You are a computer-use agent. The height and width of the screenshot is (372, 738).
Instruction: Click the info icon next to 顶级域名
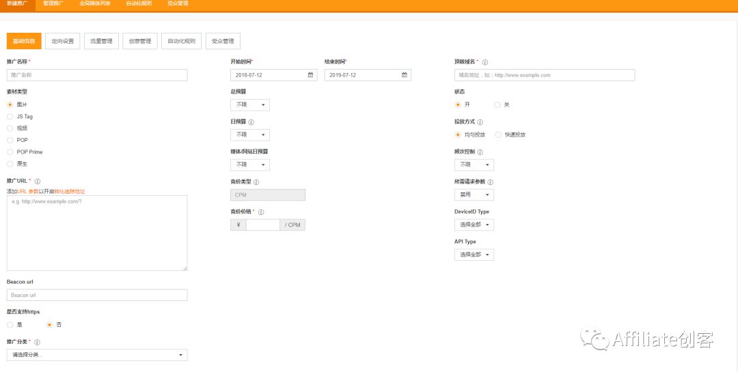(485, 62)
